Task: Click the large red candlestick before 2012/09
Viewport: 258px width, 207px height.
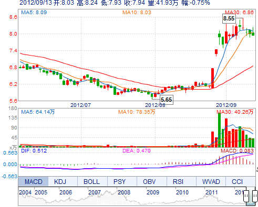Action: 212,78
